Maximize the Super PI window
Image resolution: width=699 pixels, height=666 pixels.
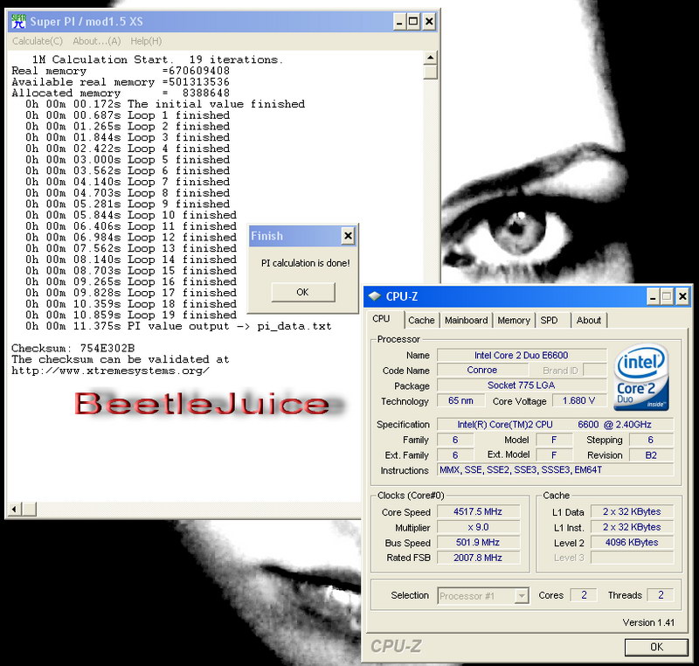(413, 21)
